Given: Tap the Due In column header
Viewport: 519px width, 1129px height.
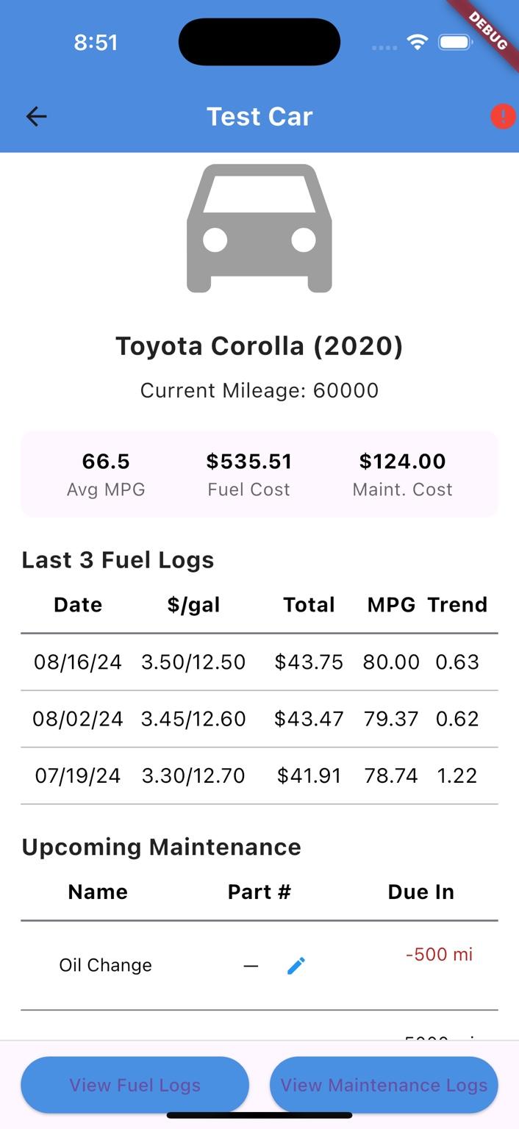Looking at the screenshot, I should [x=421, y=892].
